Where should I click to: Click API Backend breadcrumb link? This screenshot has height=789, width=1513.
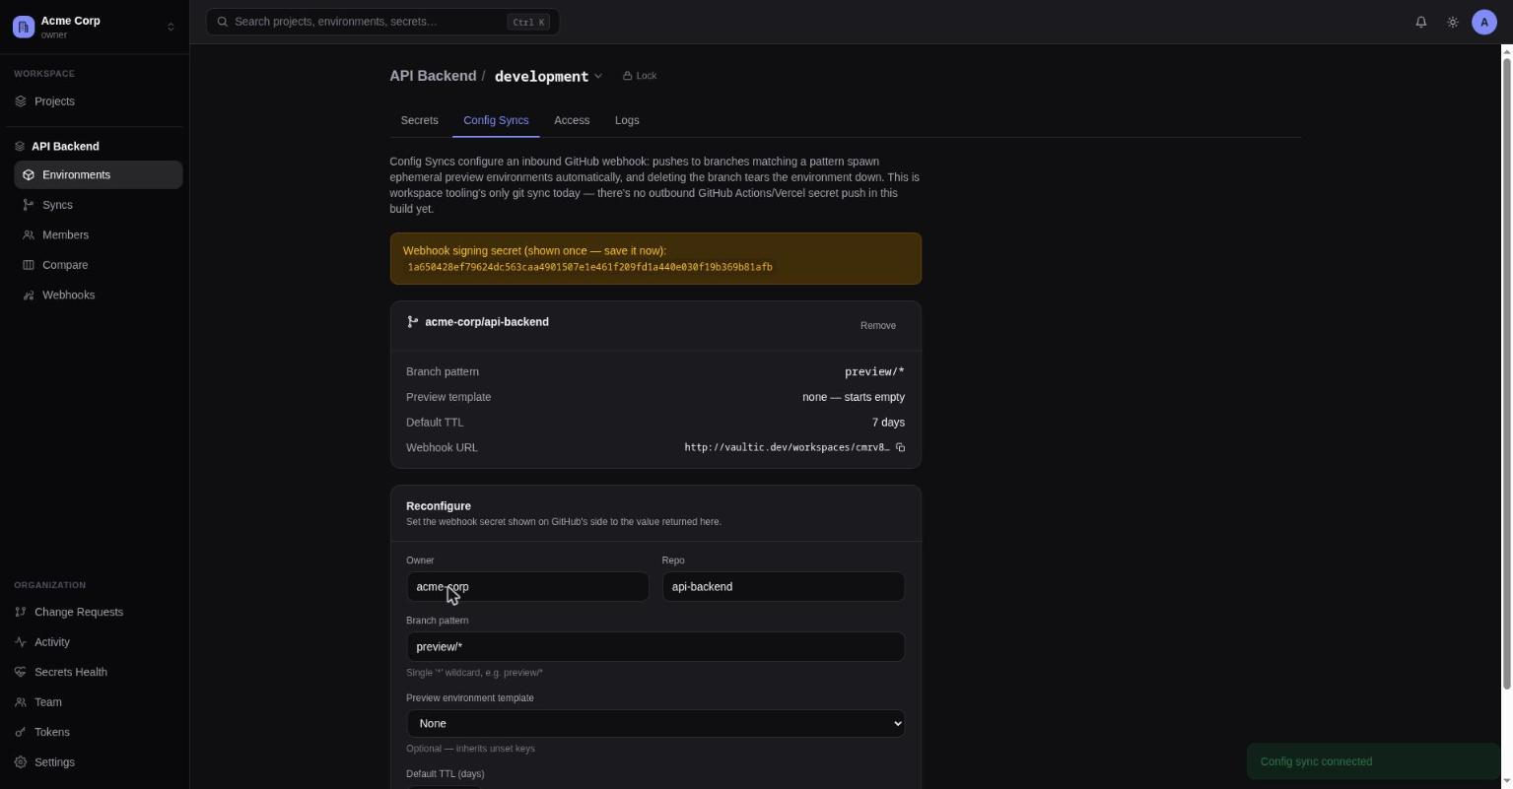click(x=433, y=76)
